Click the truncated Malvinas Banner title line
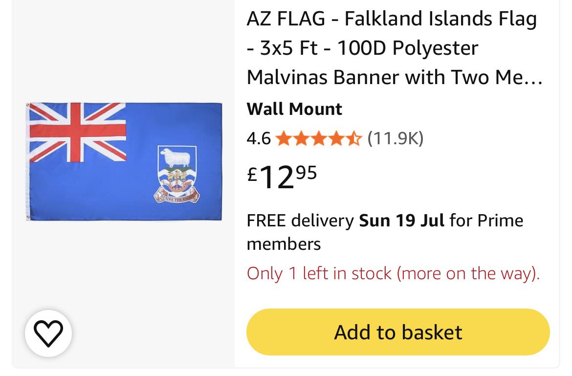Image resolution: width=572 pixels, height=376 pixels. 395,77
